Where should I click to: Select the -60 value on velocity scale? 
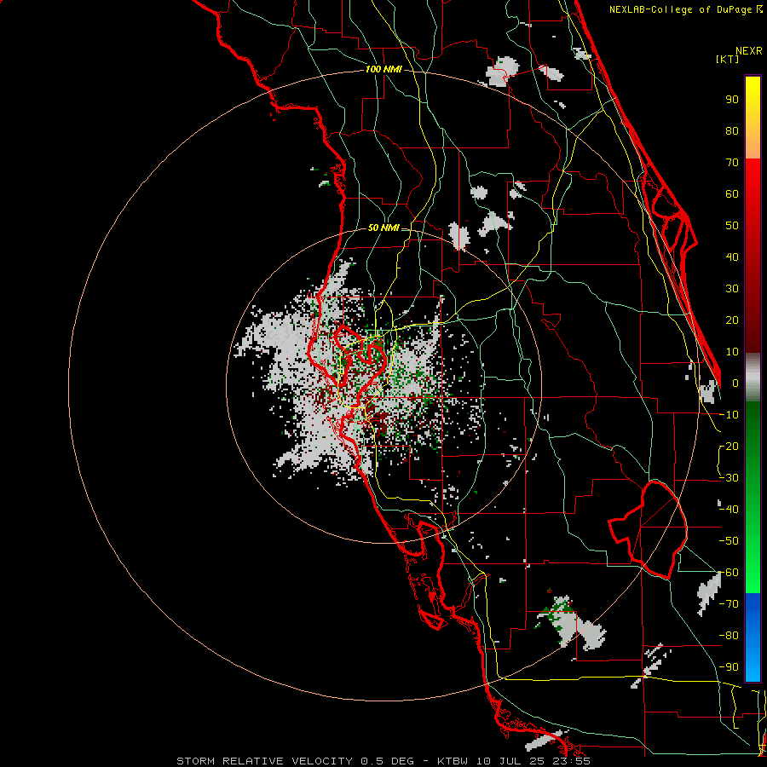point(729,573)
